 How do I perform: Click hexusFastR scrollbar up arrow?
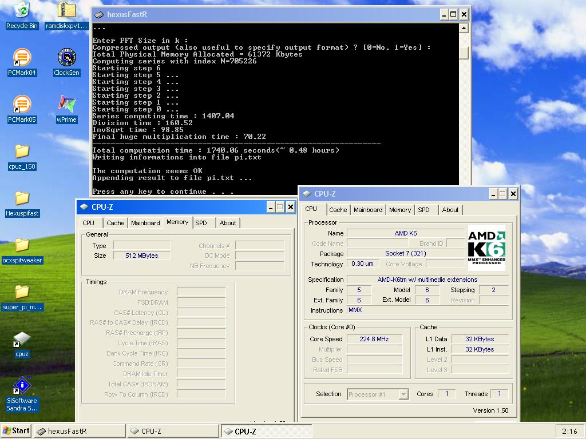pos(464,29)
